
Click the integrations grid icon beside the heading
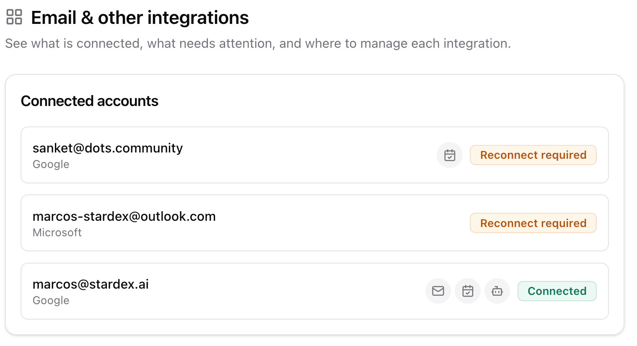coord(14,17)
